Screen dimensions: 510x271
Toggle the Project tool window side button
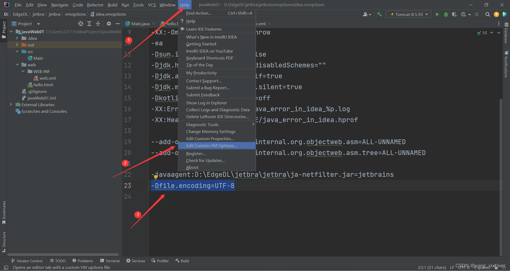(4, 29)
